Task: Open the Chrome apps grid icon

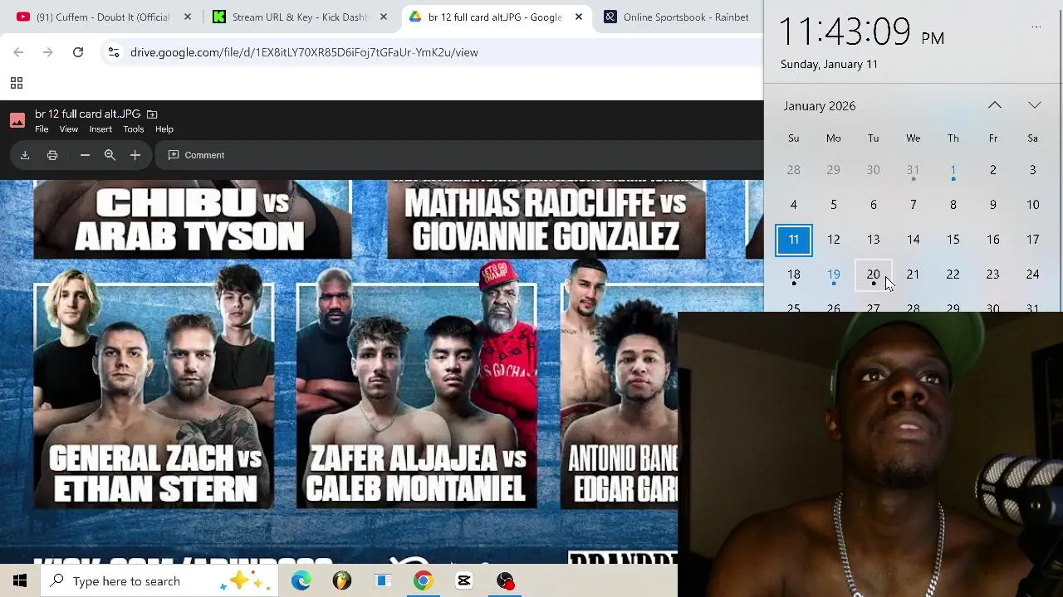Action: click(16, 83)
